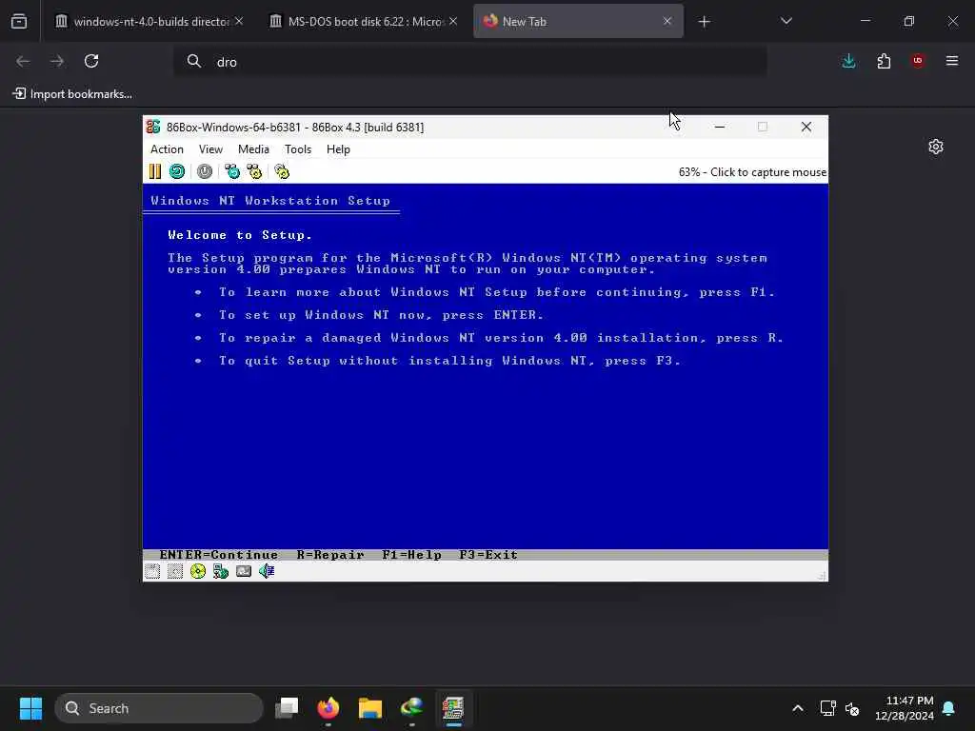Minimize the 86Box window
The height and width of the screenshot is (731, 975).
(720, 127)
